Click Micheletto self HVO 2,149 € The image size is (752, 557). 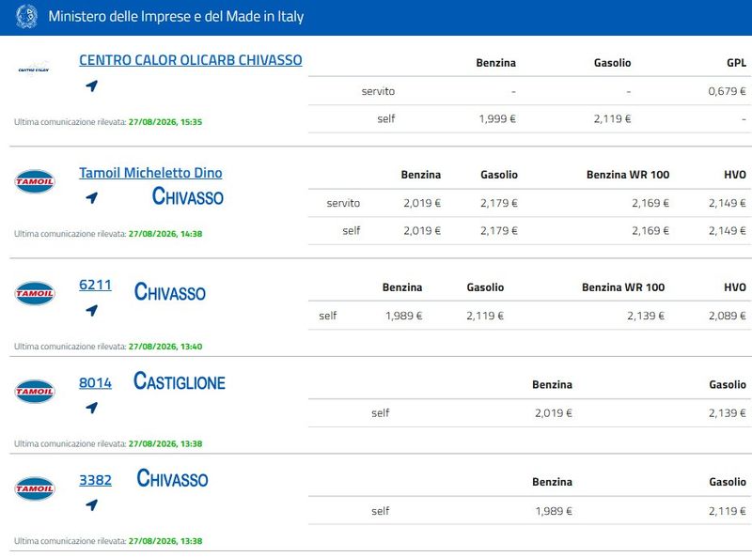[727, 230]
